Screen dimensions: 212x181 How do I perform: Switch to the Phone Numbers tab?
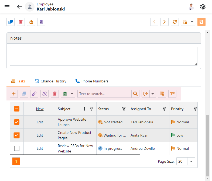pos(92,81)
